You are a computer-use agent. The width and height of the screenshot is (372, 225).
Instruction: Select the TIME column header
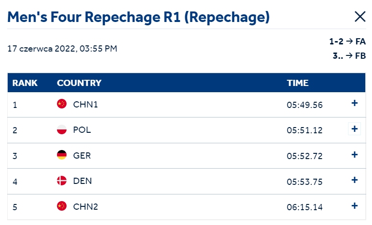tap(297, 83)
